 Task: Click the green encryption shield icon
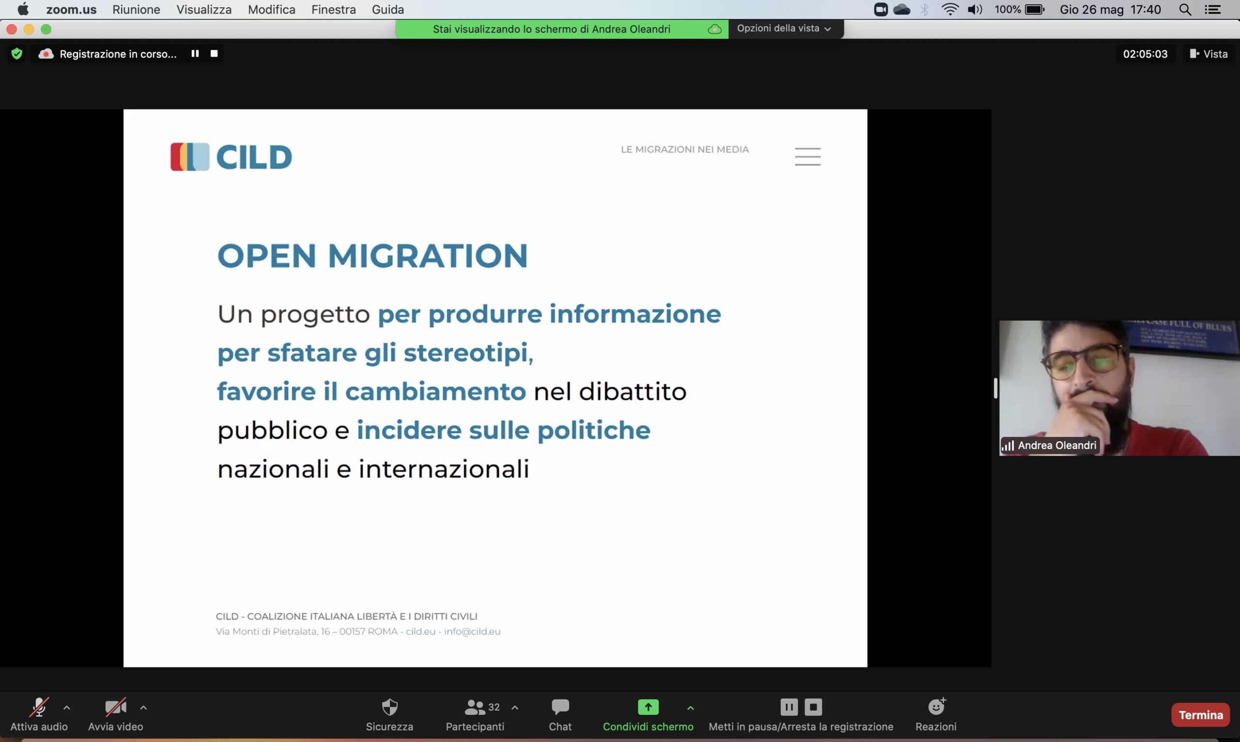[x=16, y=53]
